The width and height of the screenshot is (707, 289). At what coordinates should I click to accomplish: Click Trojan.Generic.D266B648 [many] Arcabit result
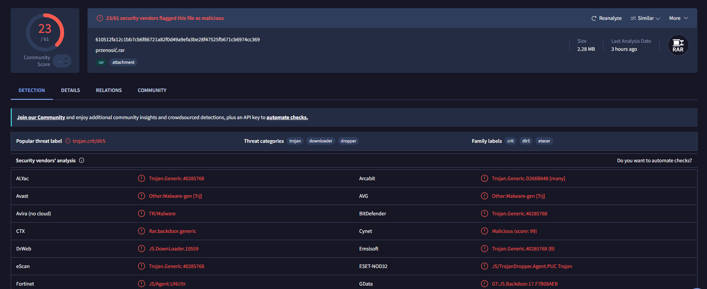coord(528,178)
